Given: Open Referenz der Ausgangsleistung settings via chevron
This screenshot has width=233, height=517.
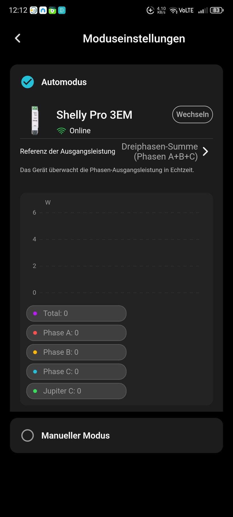Looking at the screenshot, I should (x=206, y=151).
